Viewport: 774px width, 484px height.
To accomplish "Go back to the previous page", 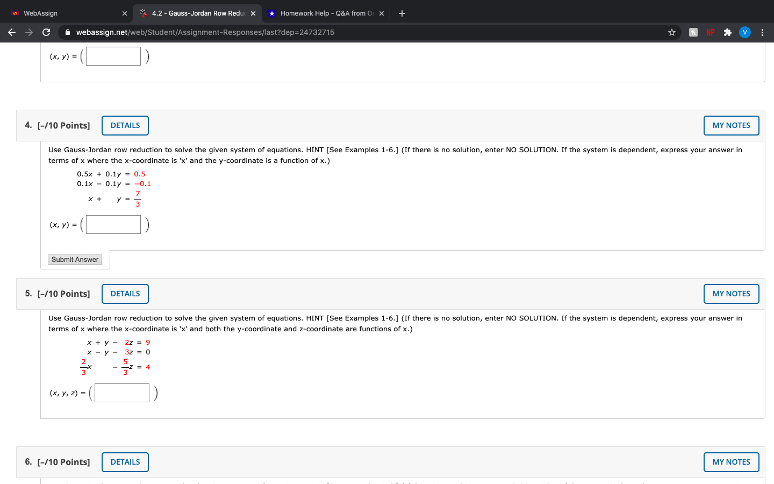I will [12, 32].
